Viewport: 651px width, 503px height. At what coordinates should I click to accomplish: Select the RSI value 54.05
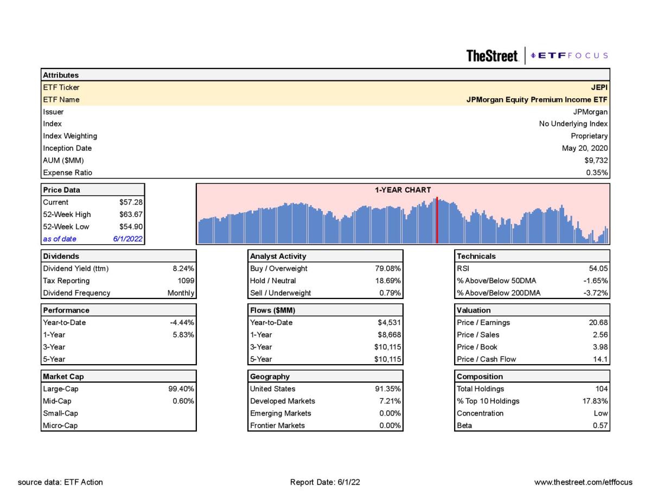point(599,268)
